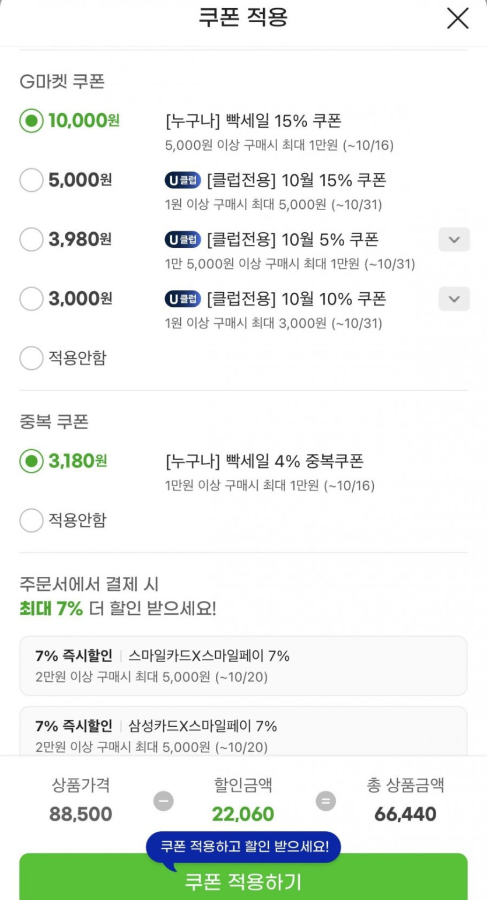Open the 삼성카드X스마일페이 7% discount card
The image size is (487, 900).
click(x=243, y=734)
